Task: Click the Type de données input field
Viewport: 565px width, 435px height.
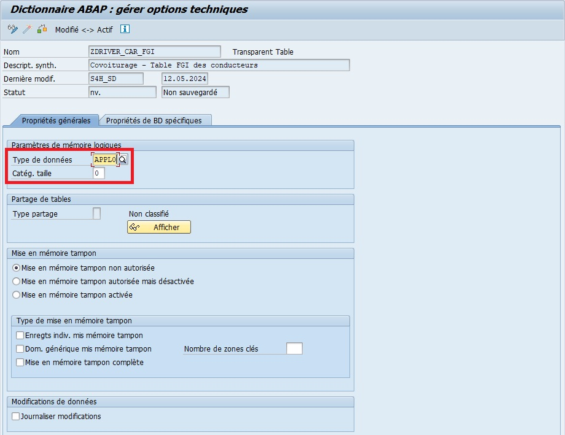Action: (x=104, y=160)
